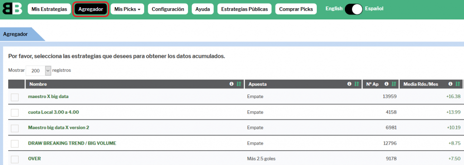Sort by Media Rdo./Mes column arrows
The width and height of the screenshot is (464, 165).
(x=458, y=84)
